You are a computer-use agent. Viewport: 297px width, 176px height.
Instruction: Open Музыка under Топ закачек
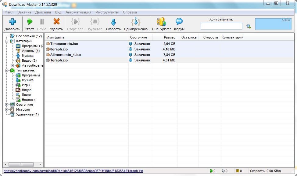(28, 80)
